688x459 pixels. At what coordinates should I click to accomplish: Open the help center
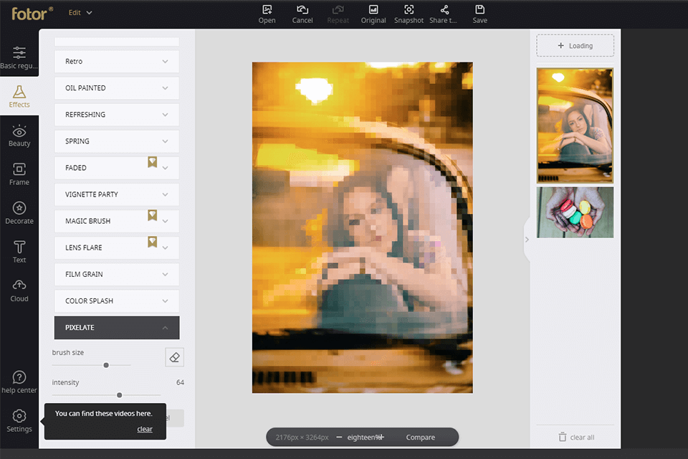pos(19,382)
